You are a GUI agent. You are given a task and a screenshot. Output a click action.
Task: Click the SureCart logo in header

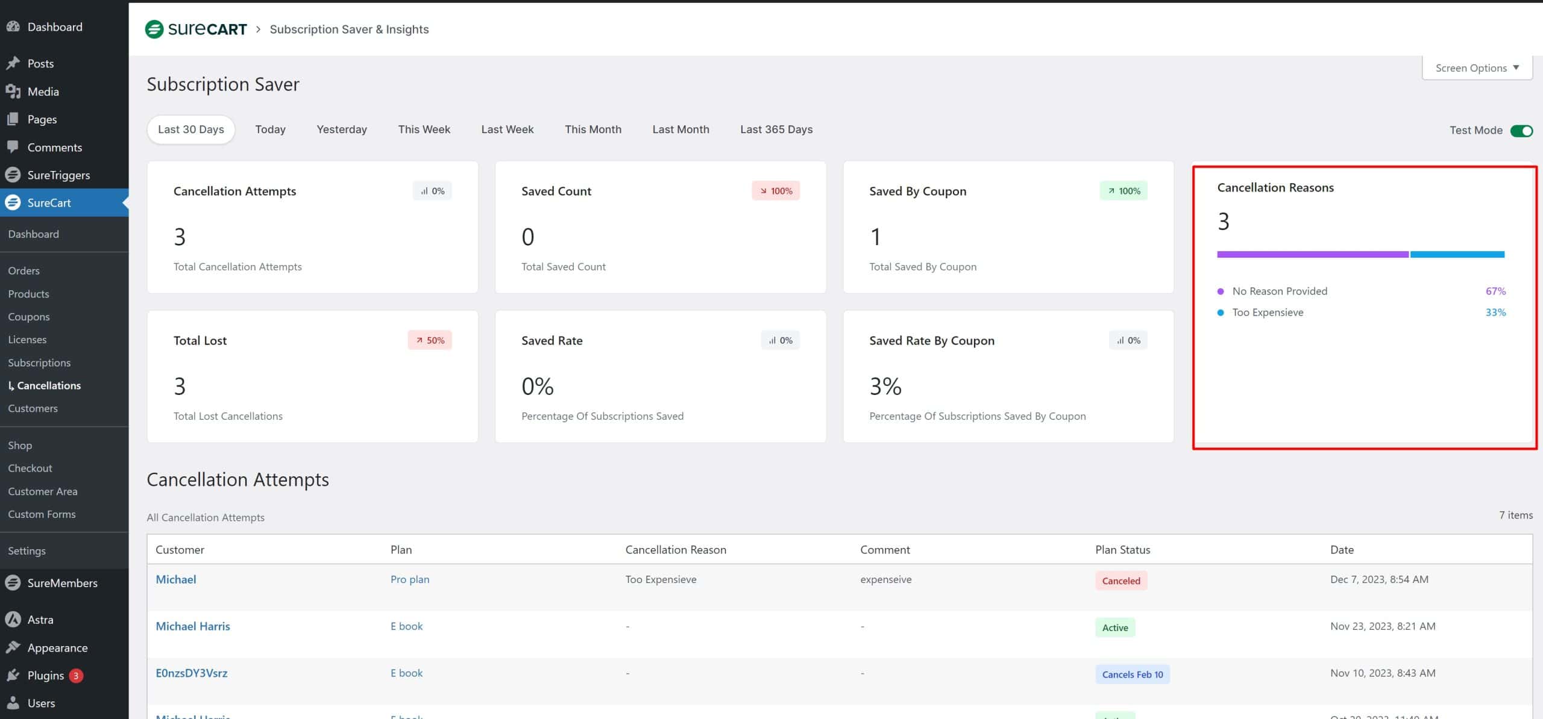click(195, 29)
